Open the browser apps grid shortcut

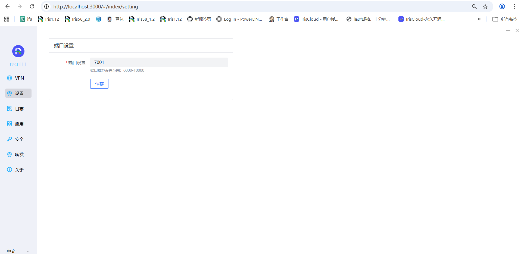(x=7, y=19)
